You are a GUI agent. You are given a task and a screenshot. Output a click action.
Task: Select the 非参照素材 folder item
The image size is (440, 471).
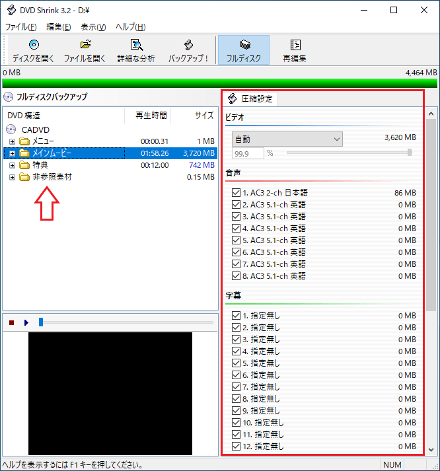(52, 177)
